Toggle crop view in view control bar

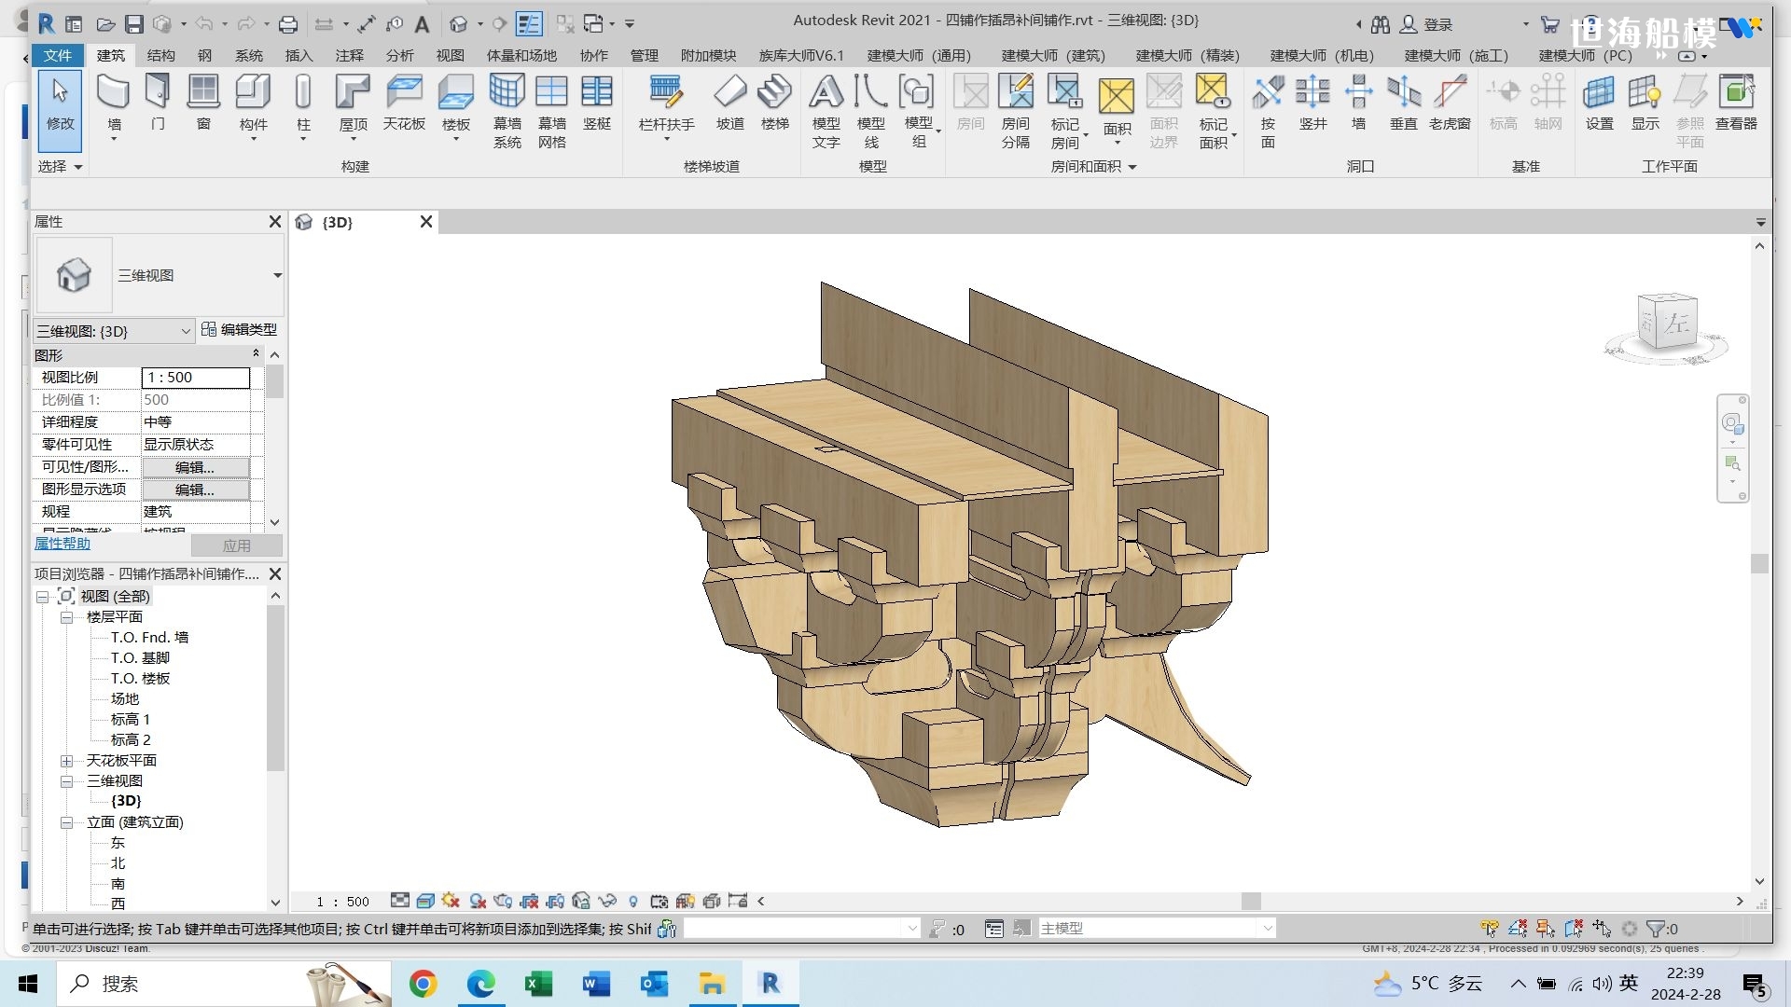(x=530, y=901)
